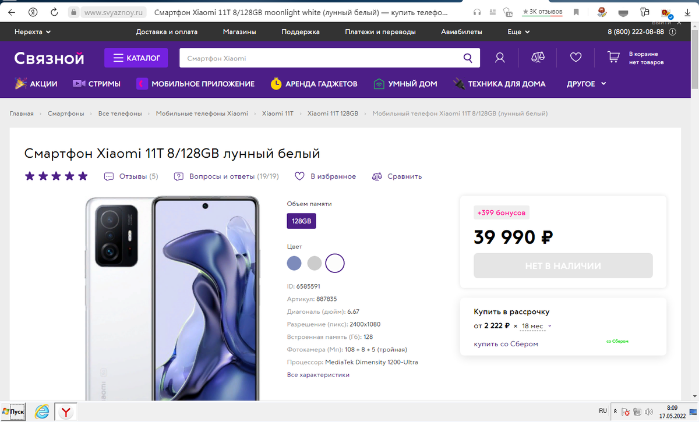Screen dimensions: 699x422
Task: Open the account profile icon
Action: coord(499,57)
